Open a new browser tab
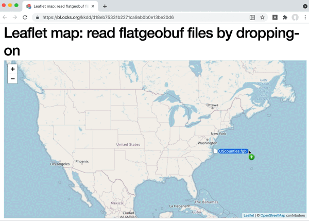The image size is (309, 221). coord(105,6)
